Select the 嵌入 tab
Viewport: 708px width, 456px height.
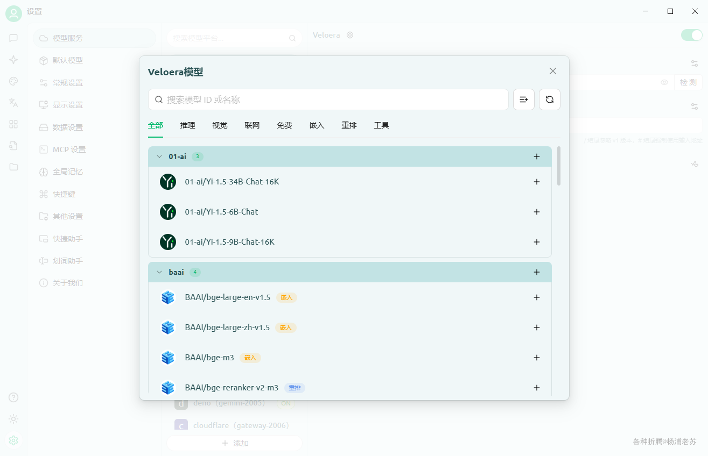pyautogui.click(x=317, y=125)
